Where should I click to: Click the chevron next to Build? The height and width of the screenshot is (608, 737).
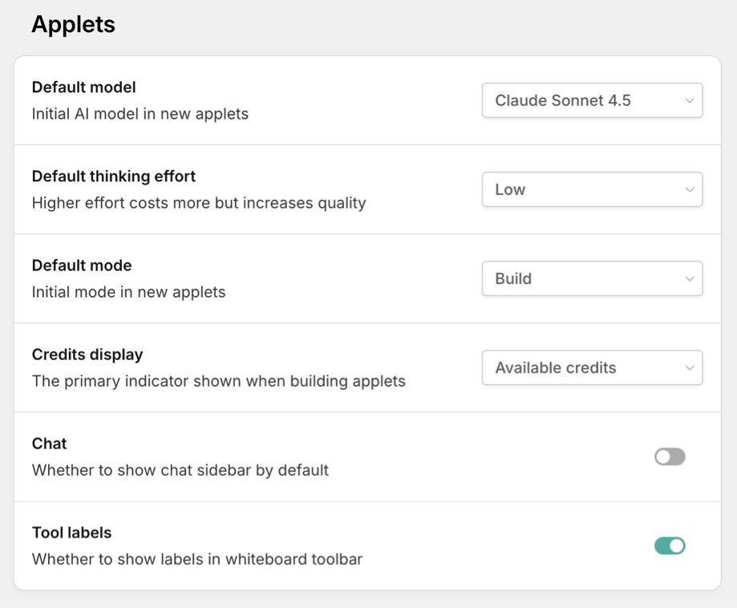(x=689, y=278)
